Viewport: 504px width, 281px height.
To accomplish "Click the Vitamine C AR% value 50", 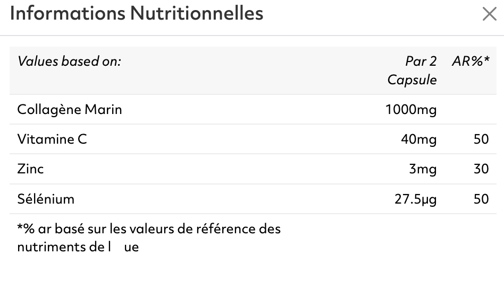I will point(481,140).
